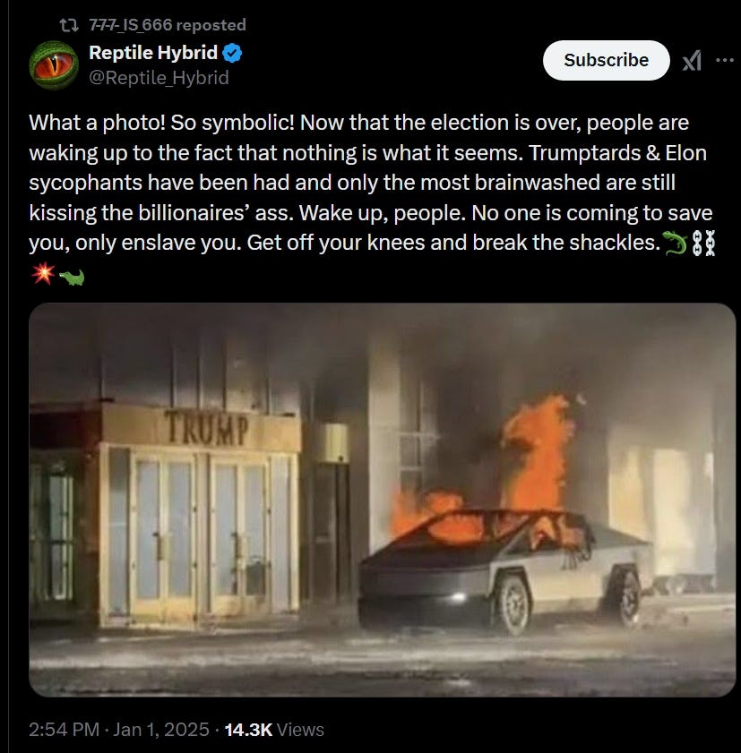Click the TRUMP sign in the photo
The image size is (741, 753).
207,428
